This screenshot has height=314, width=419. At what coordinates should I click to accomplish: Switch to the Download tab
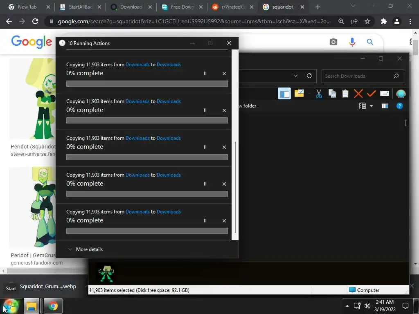131,7
